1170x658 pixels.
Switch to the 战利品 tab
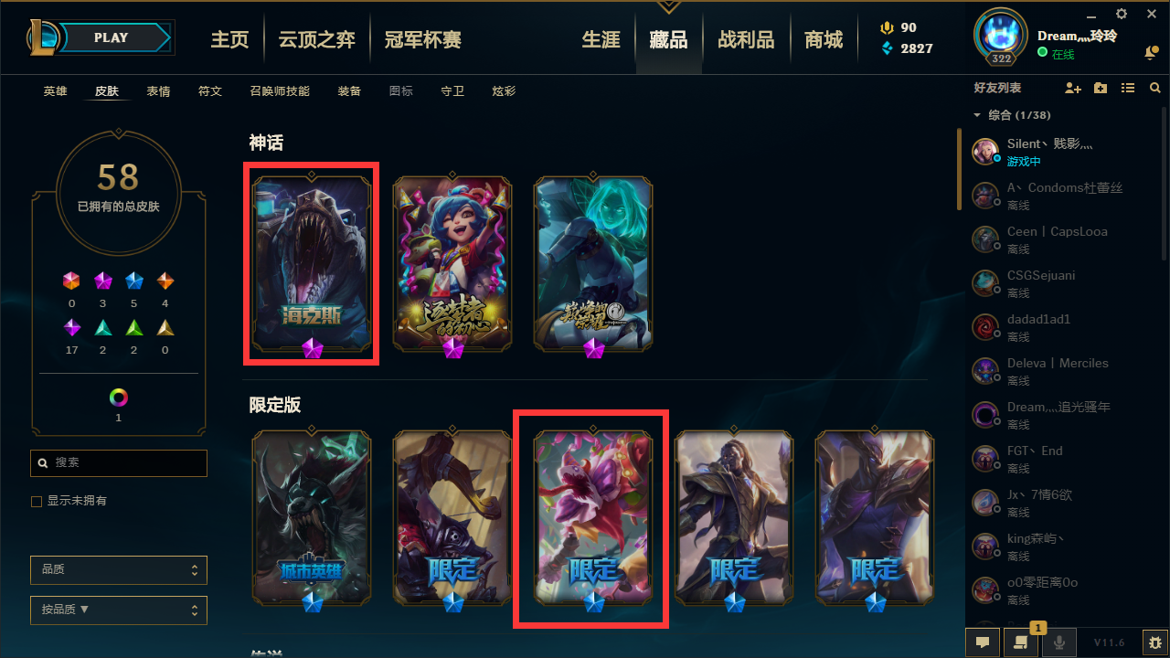(x=746, y=40)
